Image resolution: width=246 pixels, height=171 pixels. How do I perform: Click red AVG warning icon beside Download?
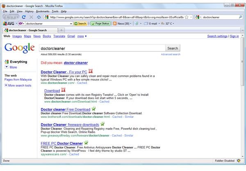click(x=63, y=90)
